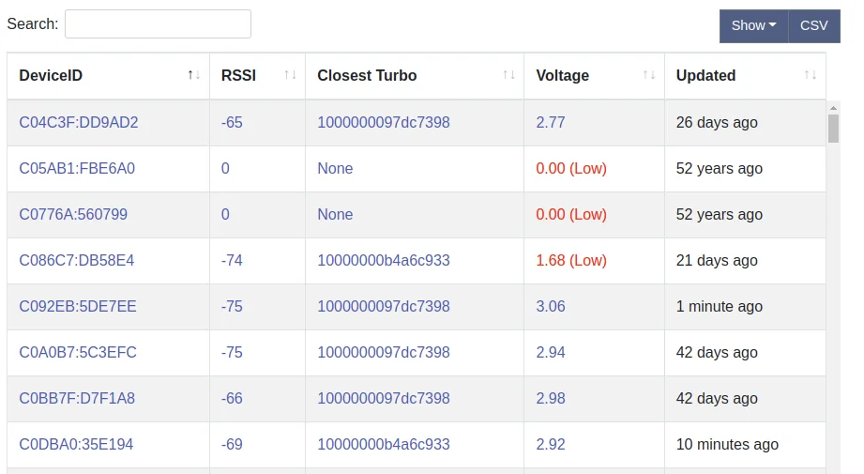Click turbo 1000000097dc7398 in C092EB:5DE7EE row
Screen dimensions: 864x474
pos(384,306)
